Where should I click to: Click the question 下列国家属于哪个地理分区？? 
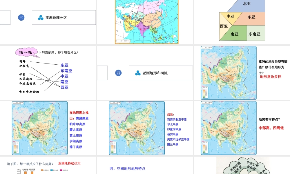(x=59, y=52)
